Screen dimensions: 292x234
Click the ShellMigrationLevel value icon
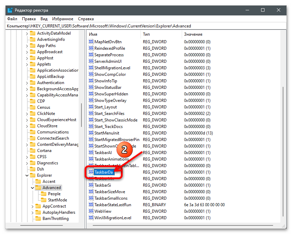coord(91,68)
